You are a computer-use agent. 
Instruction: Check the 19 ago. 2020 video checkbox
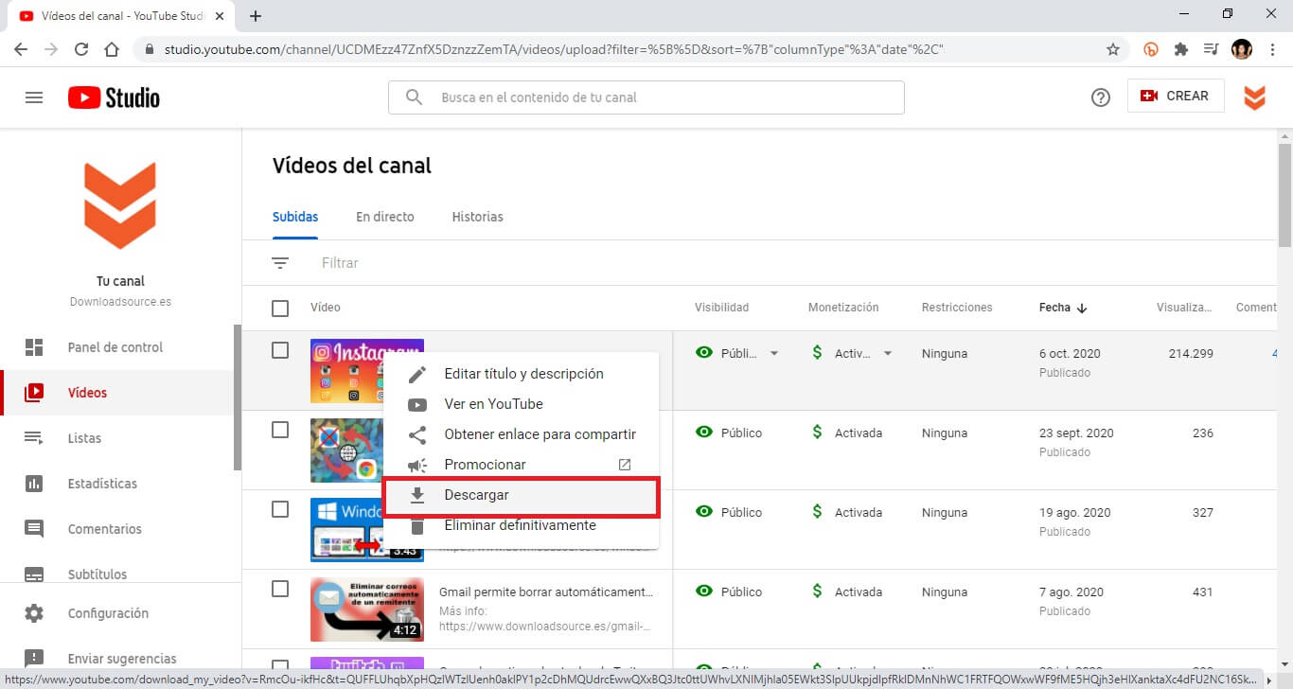(280, 509)
